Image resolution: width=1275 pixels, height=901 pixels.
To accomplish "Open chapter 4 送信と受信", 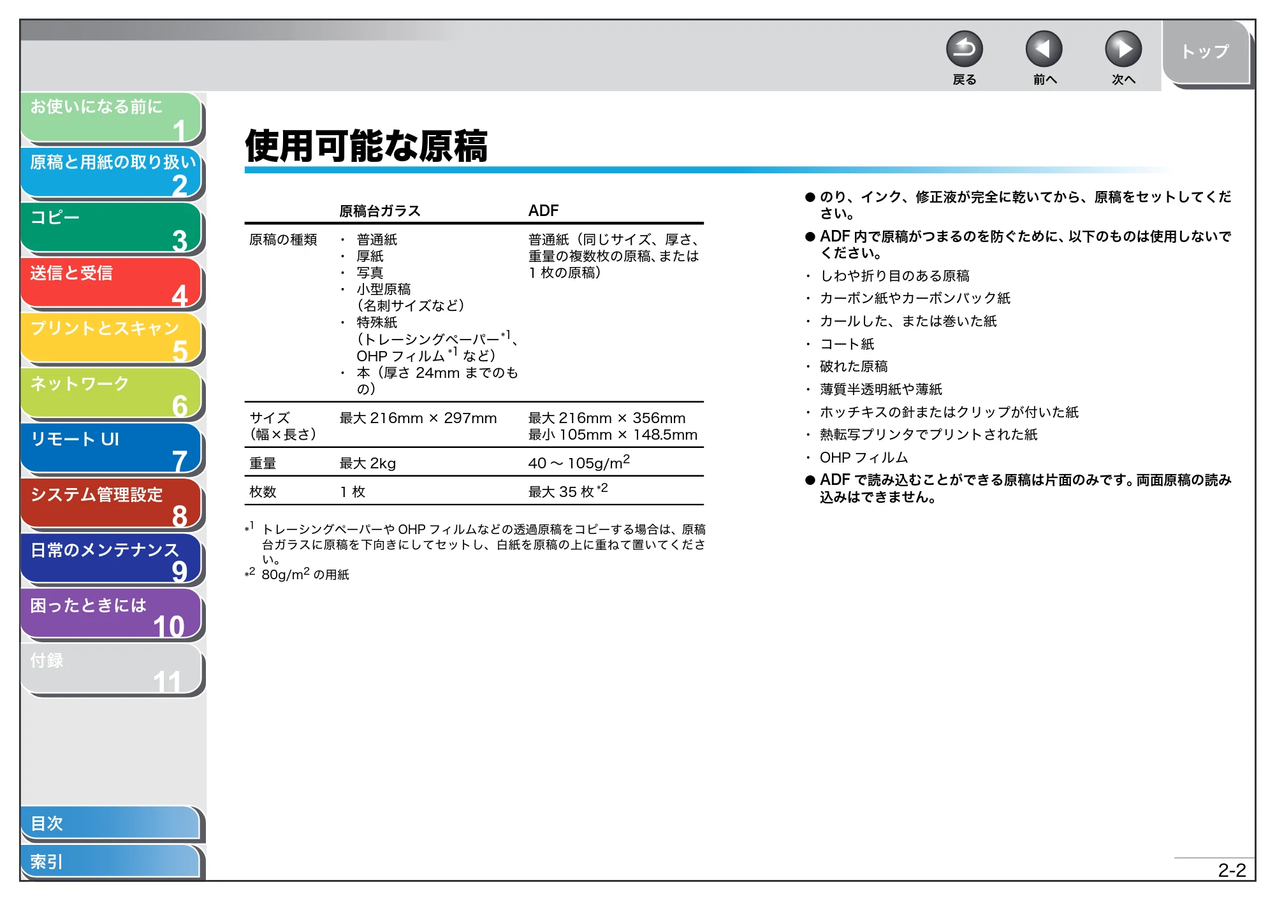I will 112,284.
